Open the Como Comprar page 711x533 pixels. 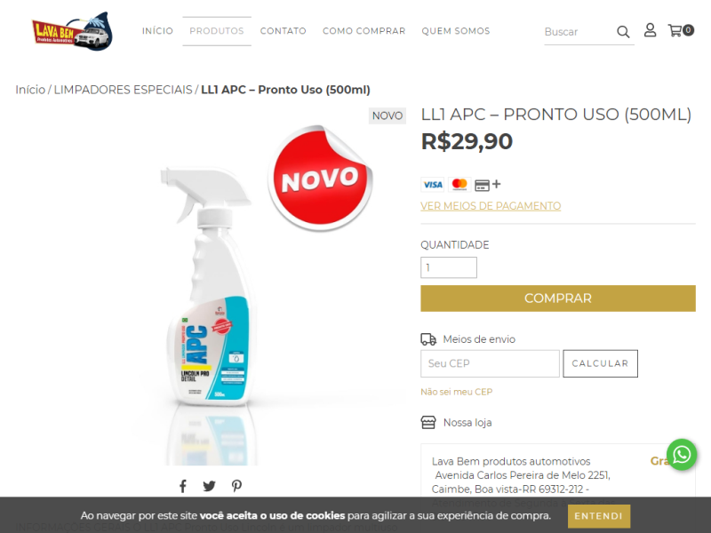point(363,31)
